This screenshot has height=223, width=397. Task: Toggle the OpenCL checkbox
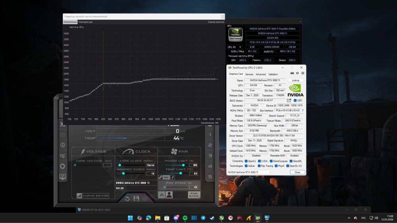pyautogui.click(x=246, y=161)
